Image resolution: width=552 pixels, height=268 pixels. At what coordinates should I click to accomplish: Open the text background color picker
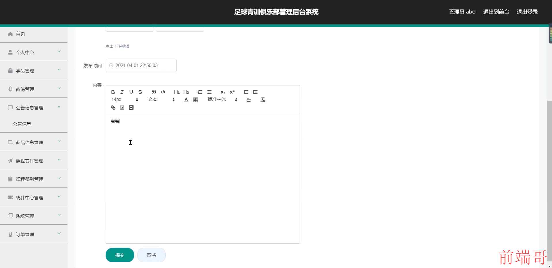(x=195, y=100)
